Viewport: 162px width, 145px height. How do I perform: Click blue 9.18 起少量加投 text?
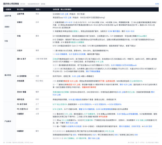point(75,100)
